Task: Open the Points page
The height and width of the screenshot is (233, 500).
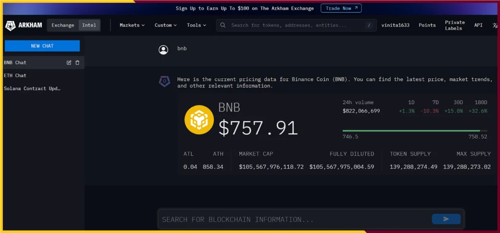Action: click(427, 25)
